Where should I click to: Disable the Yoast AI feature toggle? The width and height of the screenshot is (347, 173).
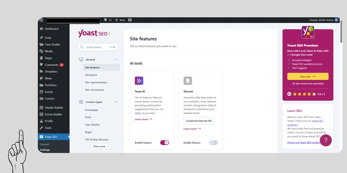[x=164, y=143]
